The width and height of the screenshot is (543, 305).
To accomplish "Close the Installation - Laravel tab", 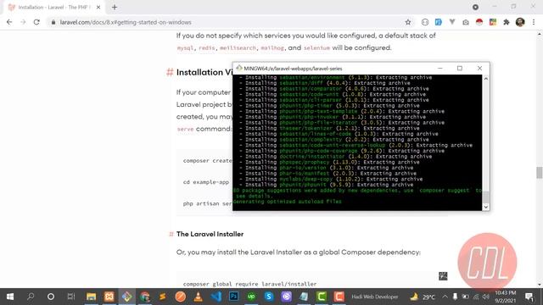I will pos(98,7).
